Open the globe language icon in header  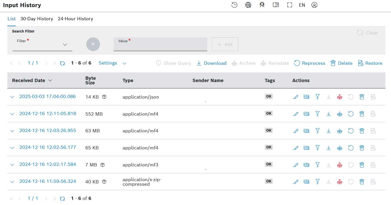(x=248, y=5)
